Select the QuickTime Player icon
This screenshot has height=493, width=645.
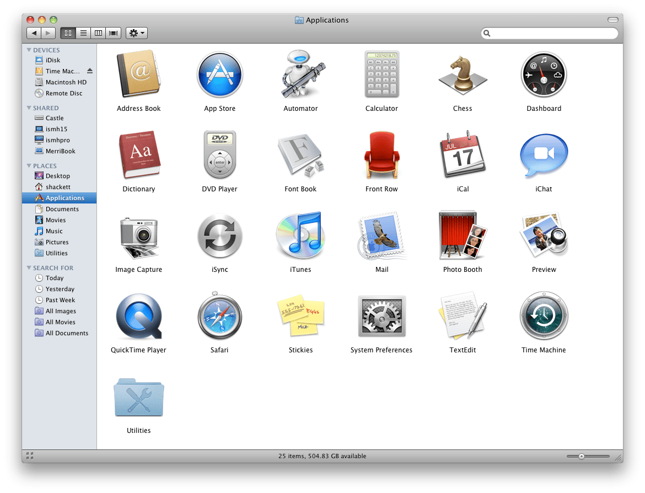139,316
